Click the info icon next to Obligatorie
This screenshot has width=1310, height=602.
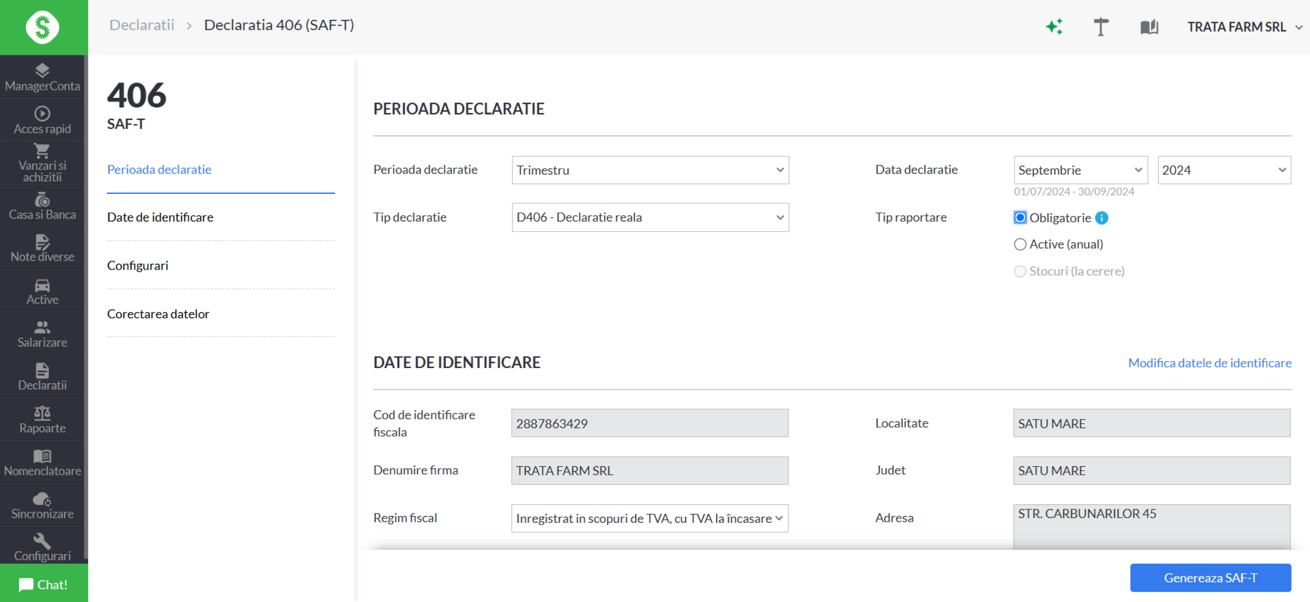[x=1102, y=218]
